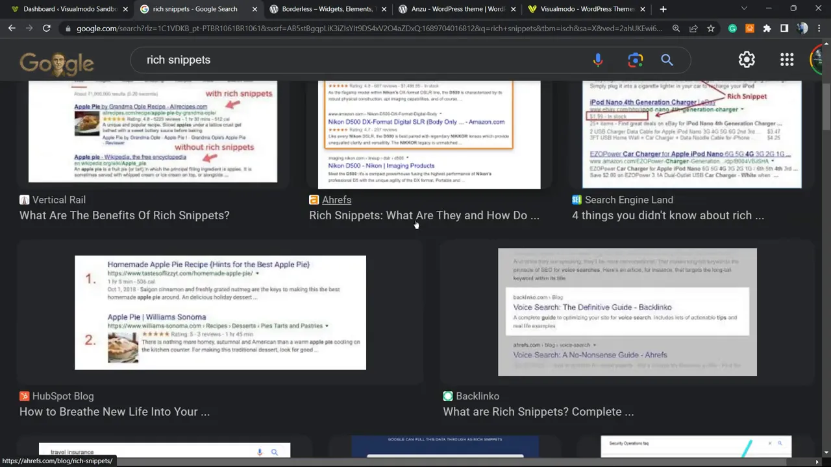Image resolution: width=831 pixels, height=467 pixels.
Task: Open Vertical Rail rich snippets image
Action: [153, 132]
